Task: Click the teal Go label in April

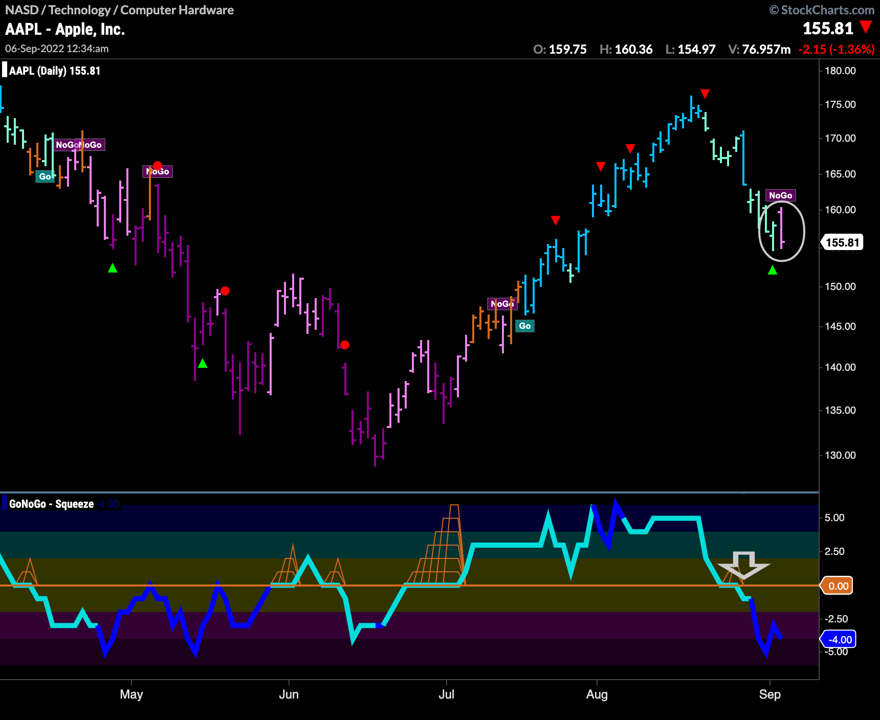Action: [45, 176]
